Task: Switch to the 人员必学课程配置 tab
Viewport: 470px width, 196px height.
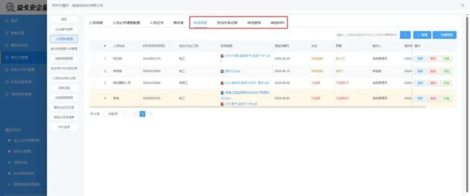Action: point(126,23)
